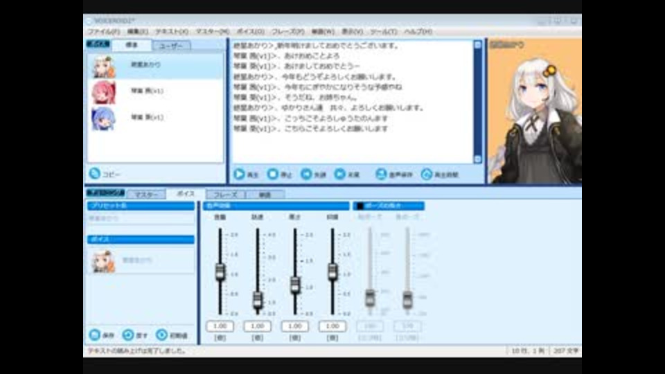665x374 pixels.
Task: Click the VOICEROID2 app icon in the title bar
Action: 89,20
